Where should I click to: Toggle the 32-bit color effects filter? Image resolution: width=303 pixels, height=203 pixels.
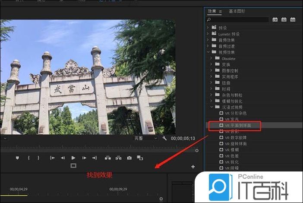coord(284,19)
